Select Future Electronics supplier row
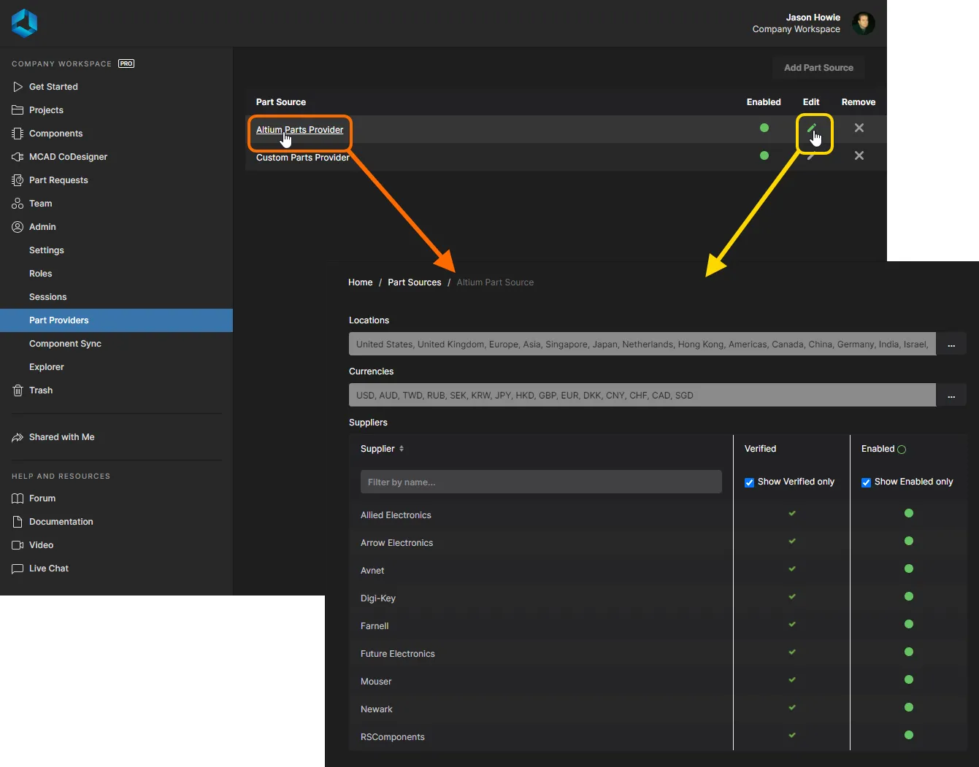Image resolution: width=979 pixels, height=767 pixels. tap(658, 654)
